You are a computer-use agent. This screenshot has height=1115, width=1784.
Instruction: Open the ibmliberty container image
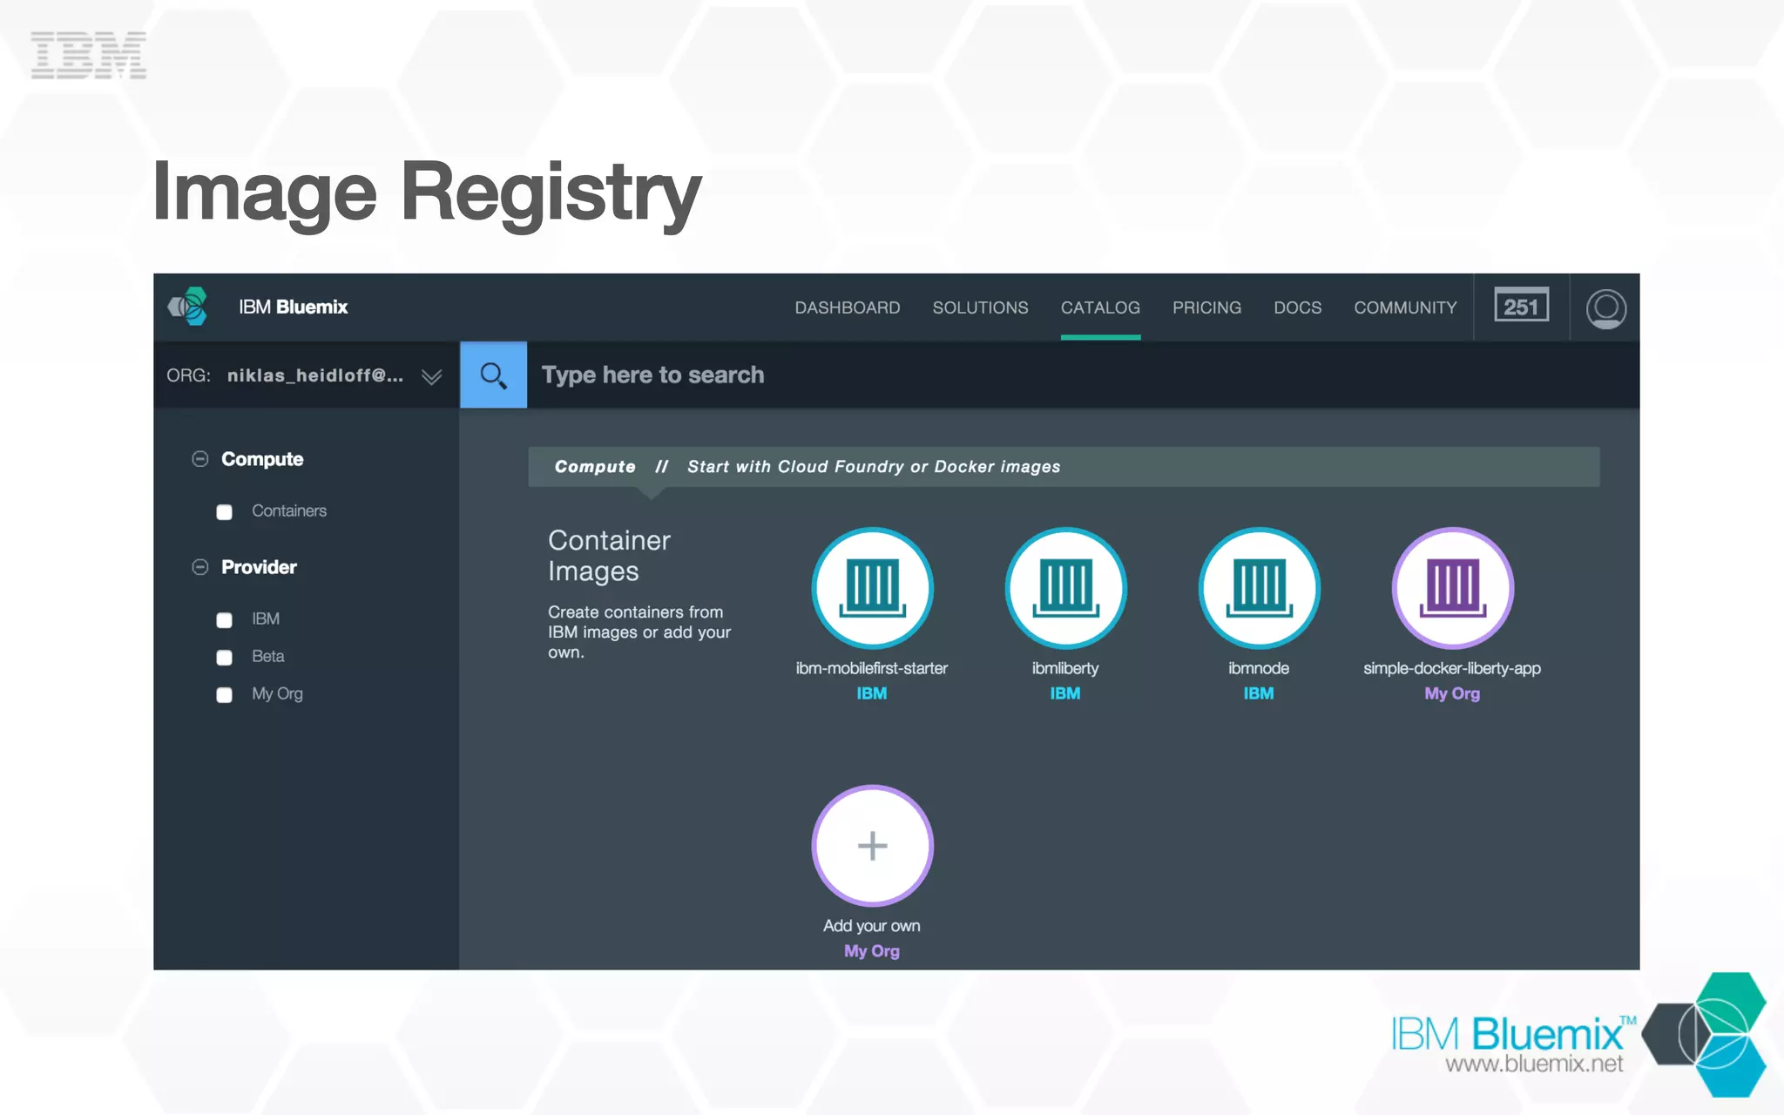pos(1065,588)
